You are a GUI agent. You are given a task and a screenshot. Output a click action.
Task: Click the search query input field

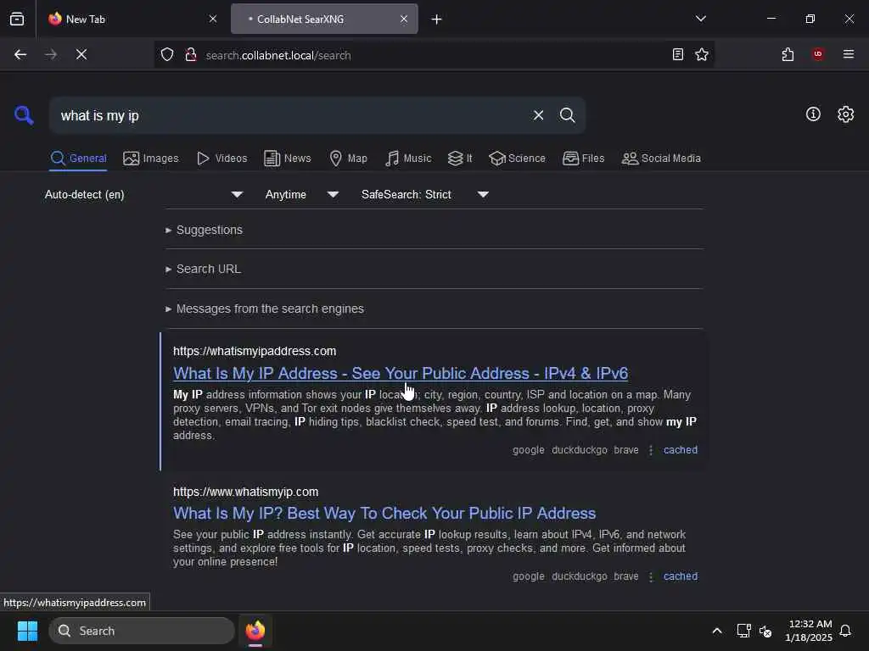click(289, 115)
